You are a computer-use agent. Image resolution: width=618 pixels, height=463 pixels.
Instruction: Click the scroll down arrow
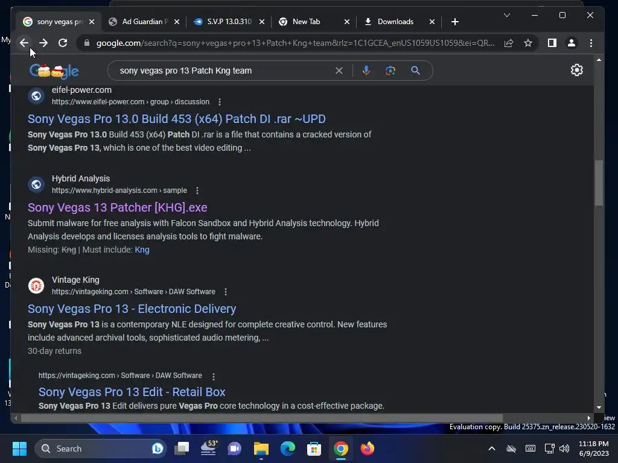[x=599, y=408]
